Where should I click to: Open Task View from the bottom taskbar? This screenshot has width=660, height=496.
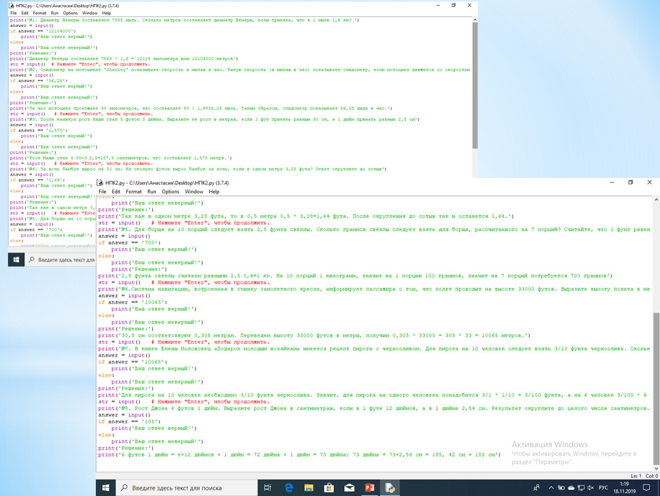(x=267, y=488)
